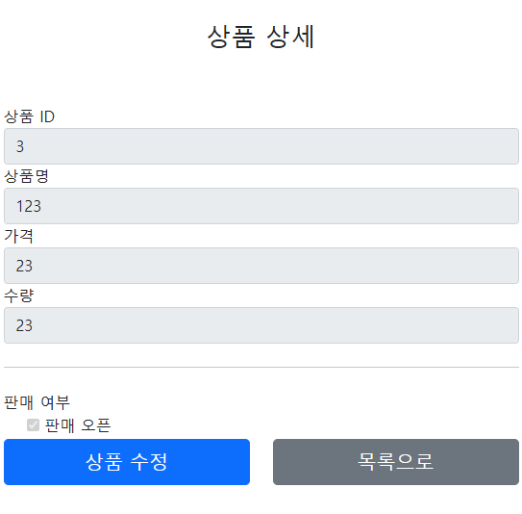Click the 상품 ID label
The height and width of the screenshot is (514, 522).
click(x=29, y=116)
